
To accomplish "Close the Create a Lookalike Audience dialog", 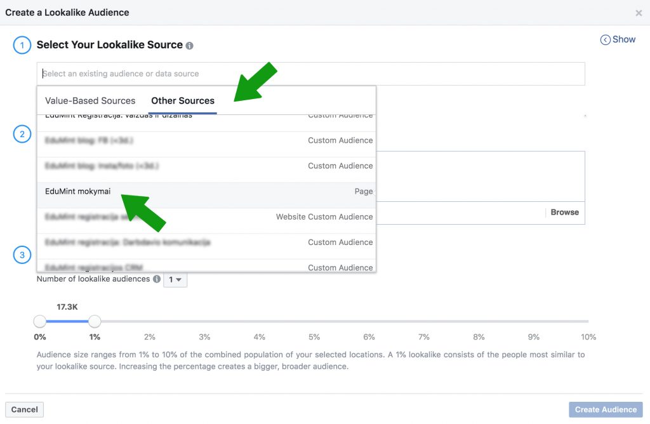I will click(639, 13).
